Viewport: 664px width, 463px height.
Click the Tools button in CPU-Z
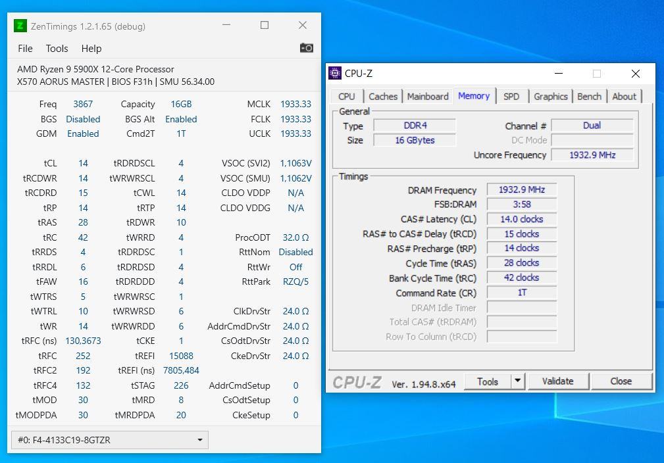488,381
